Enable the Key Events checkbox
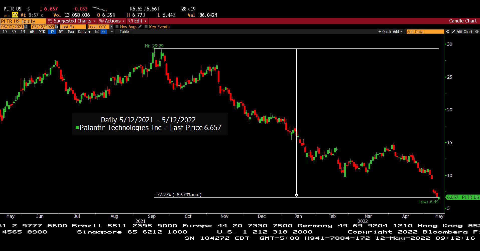The height and width of the screenshot is (251, 480). click(146, 27)
